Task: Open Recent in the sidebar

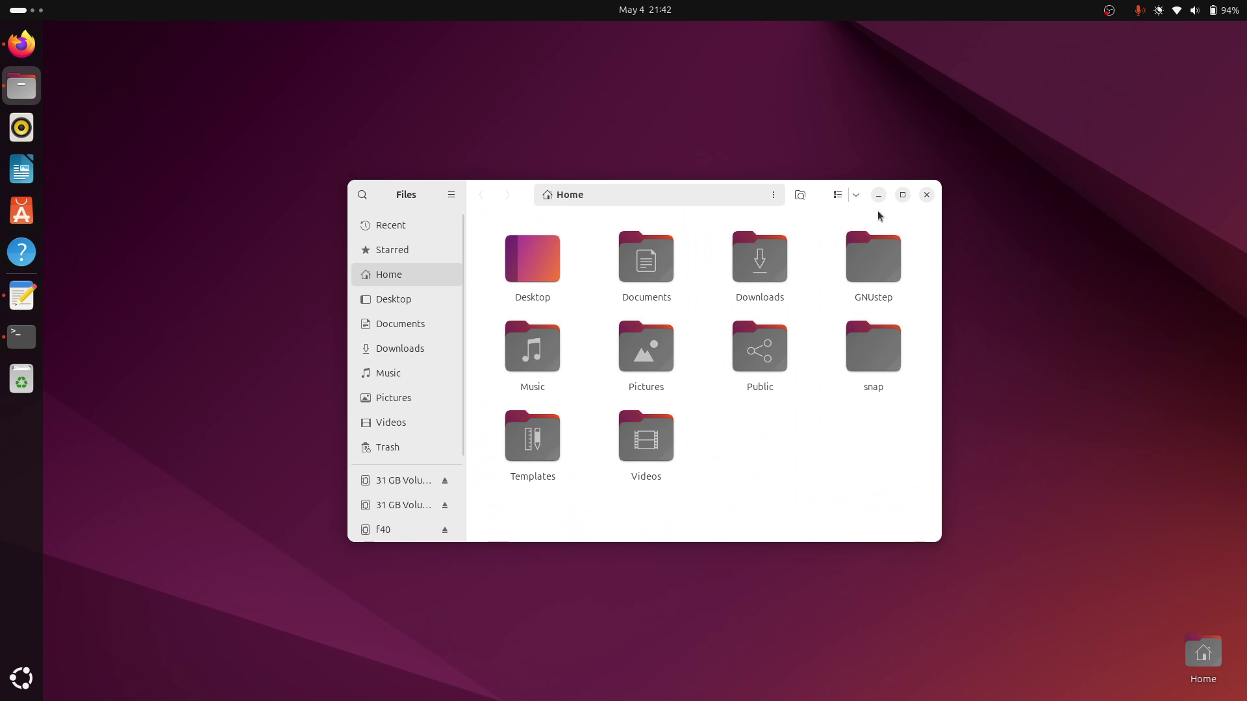Action: (407, 225)
